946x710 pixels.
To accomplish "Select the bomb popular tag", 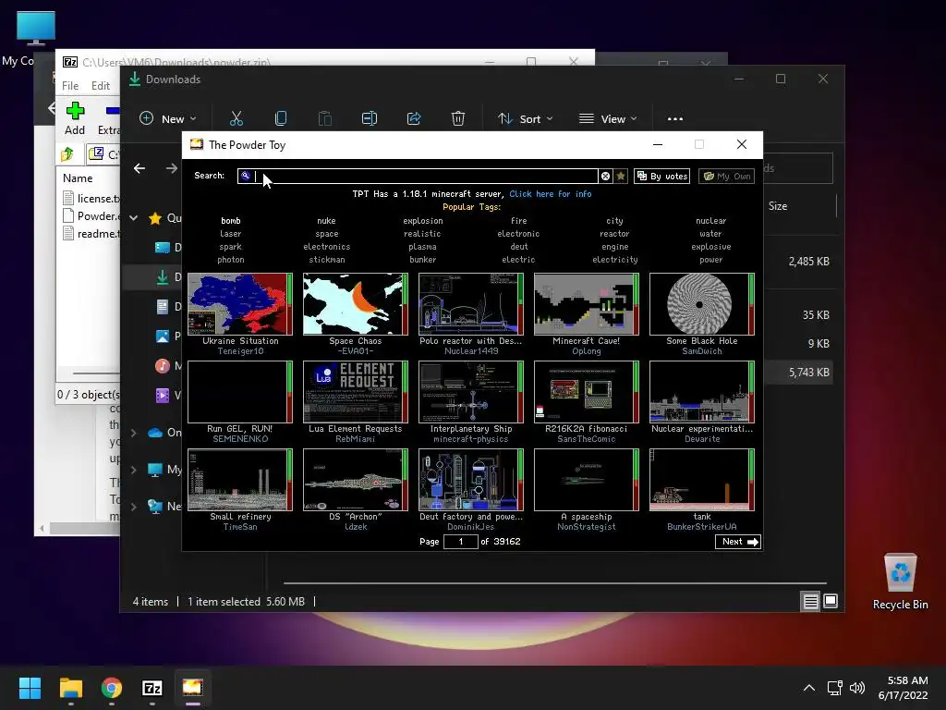I will pyautogui.click(x=230, y=221).
